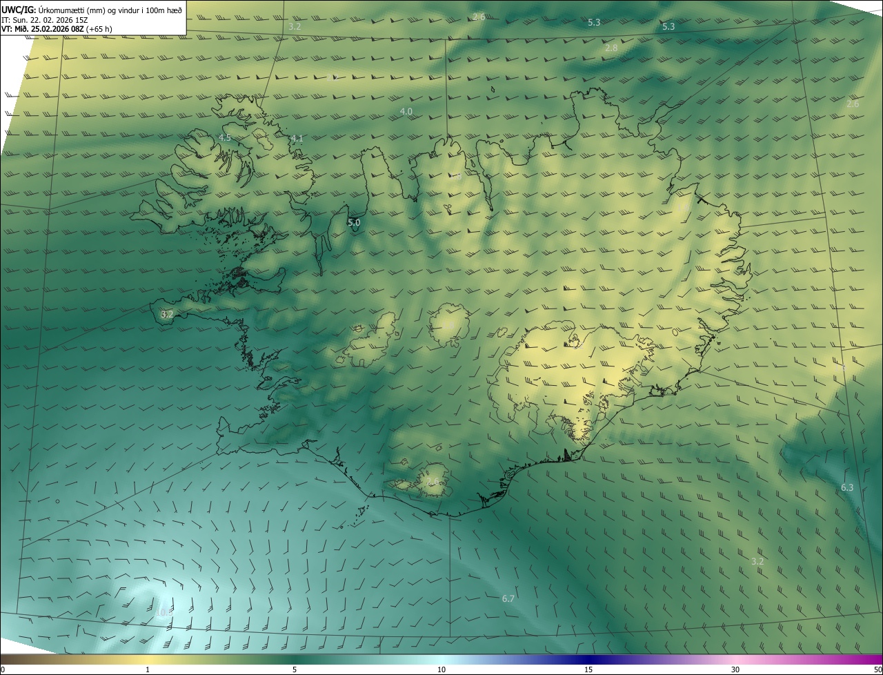Click the '1' tick on the color scale
The width and height of the screenshot is (883, 675).
click(148, 669)
